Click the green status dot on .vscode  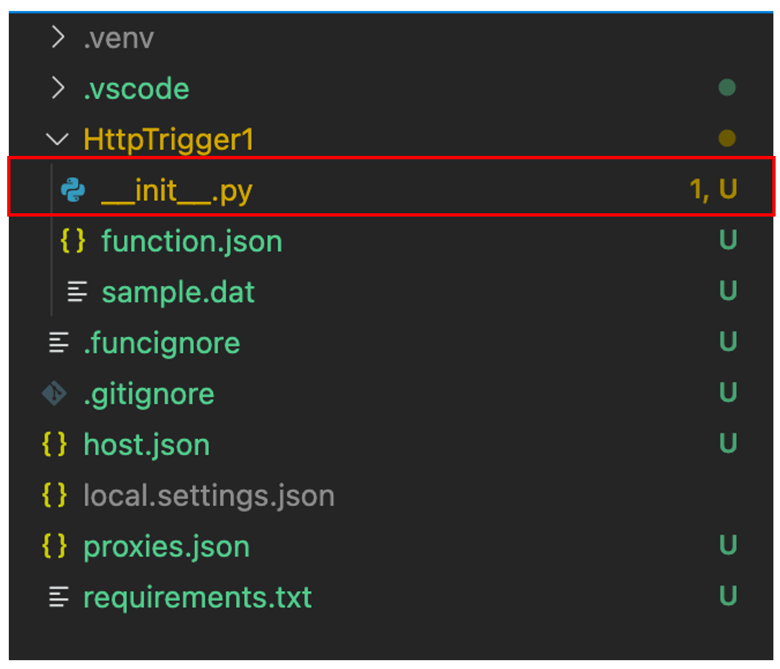click(727, 88)
